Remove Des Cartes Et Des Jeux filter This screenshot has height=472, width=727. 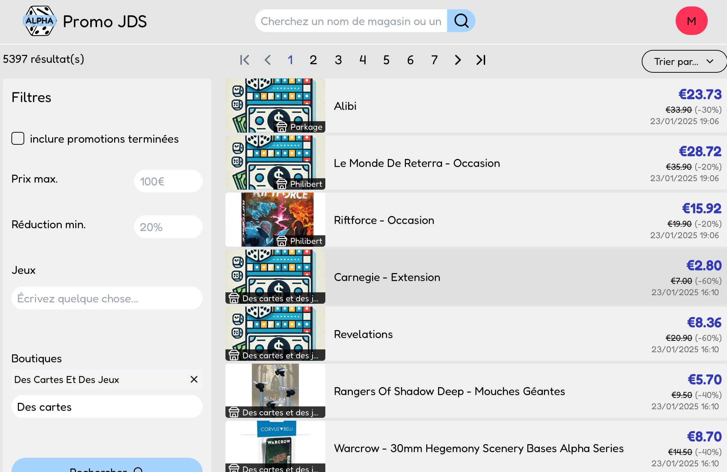pos(194,379)
